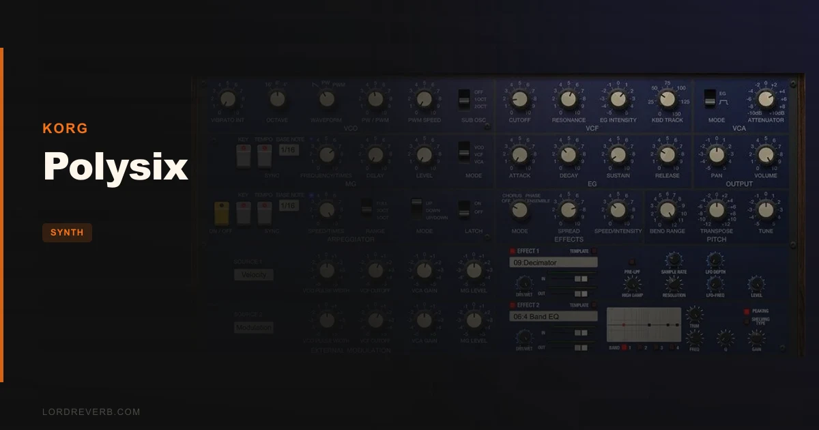
Task: Toggle arpeggiator KEY sync button
Action: pos(244,214)
